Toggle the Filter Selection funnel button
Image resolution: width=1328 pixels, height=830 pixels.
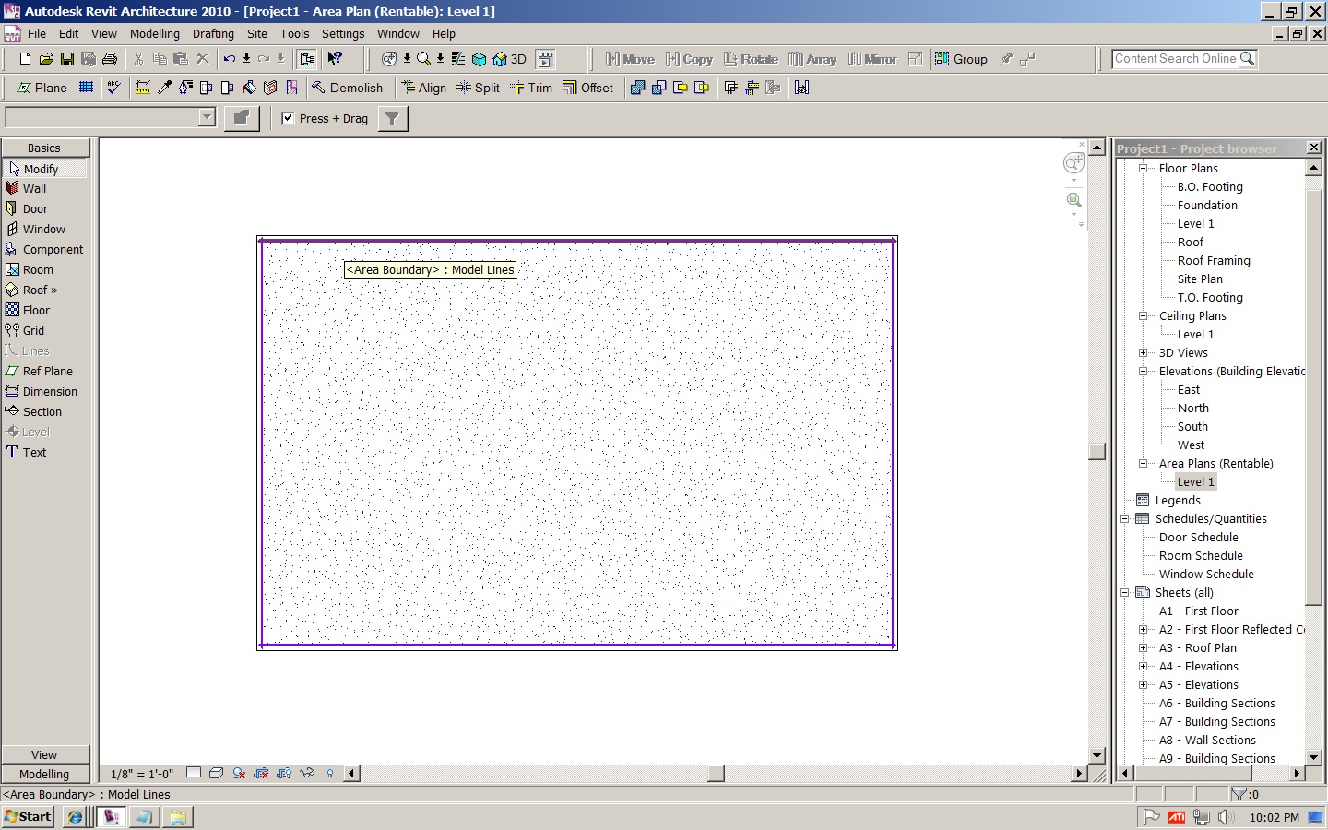[x=392, y=118]
